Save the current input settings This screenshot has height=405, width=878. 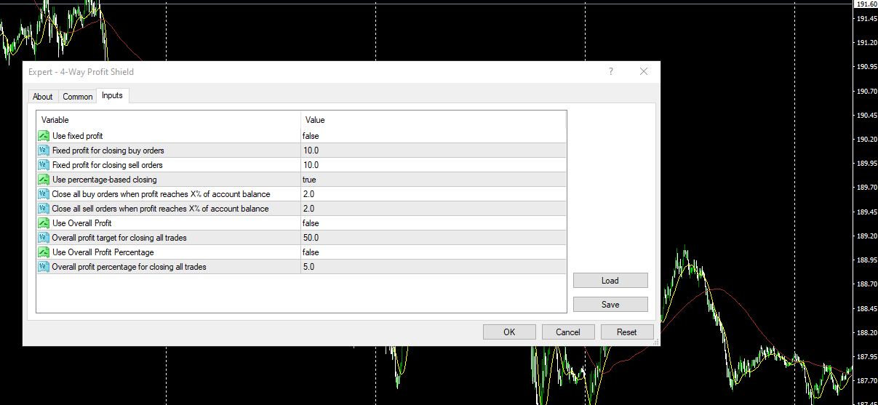[x=610, y=305]
